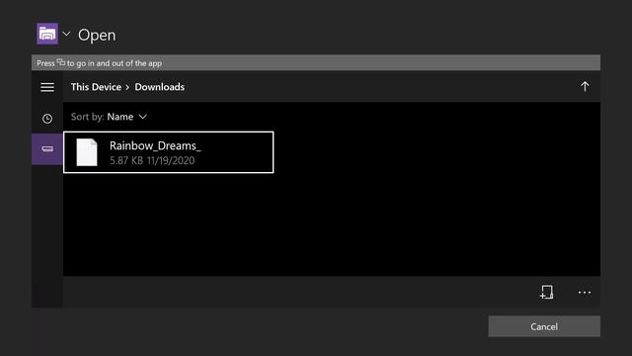Click the select multiple items icon

click(546, 293)
